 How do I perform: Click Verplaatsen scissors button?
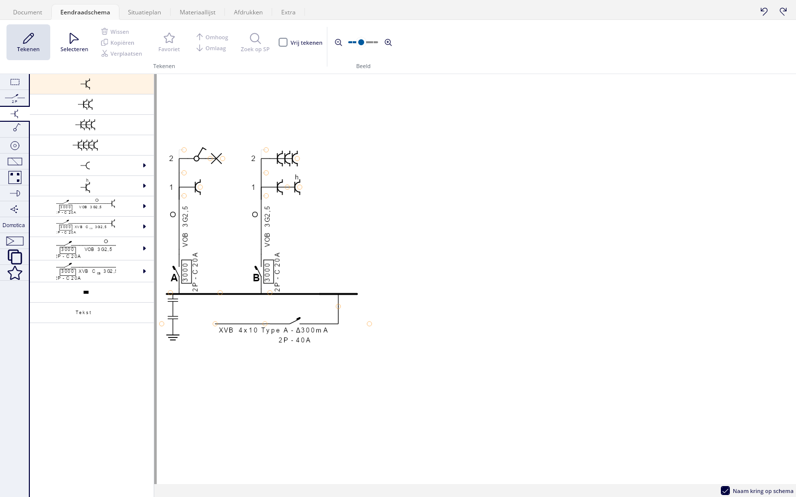click(122, 54)
